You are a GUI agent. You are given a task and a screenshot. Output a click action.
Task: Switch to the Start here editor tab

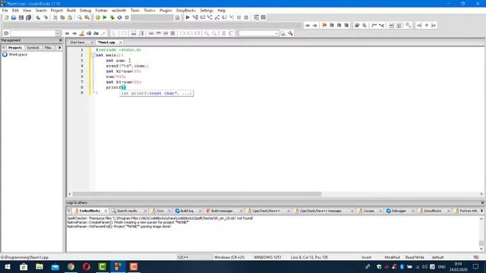[x=77, y=42]
